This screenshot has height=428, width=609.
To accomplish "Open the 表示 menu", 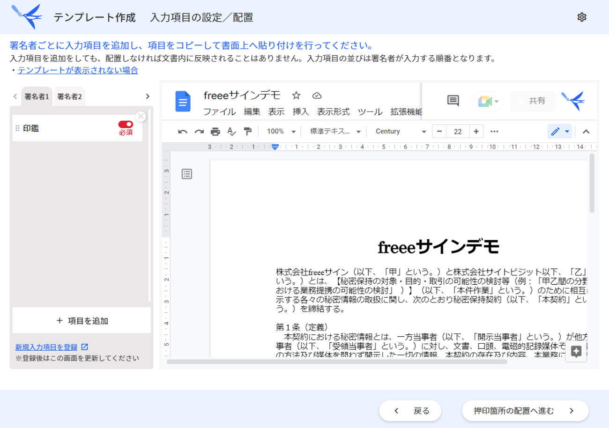I will point(276,112).
